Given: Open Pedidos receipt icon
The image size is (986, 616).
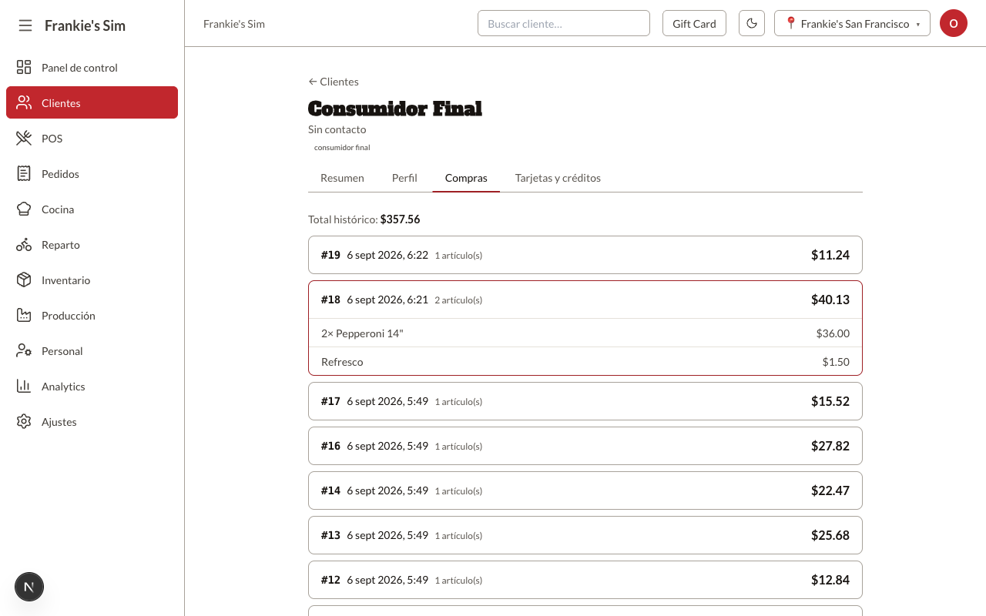Looking at the screenshot, I should (x=24, y=173).
